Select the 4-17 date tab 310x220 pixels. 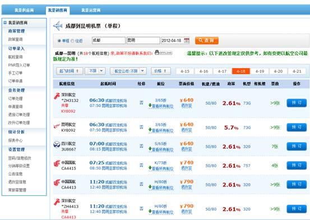(x=222, y=71)
